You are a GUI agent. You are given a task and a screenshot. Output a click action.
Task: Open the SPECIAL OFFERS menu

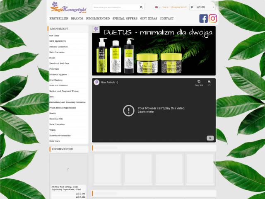click(x=125, y=18)
